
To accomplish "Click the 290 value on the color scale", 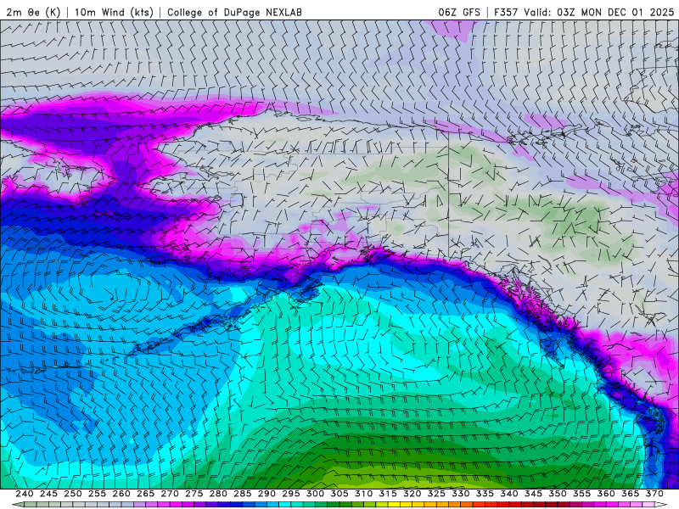I will [x=267, y=494].
